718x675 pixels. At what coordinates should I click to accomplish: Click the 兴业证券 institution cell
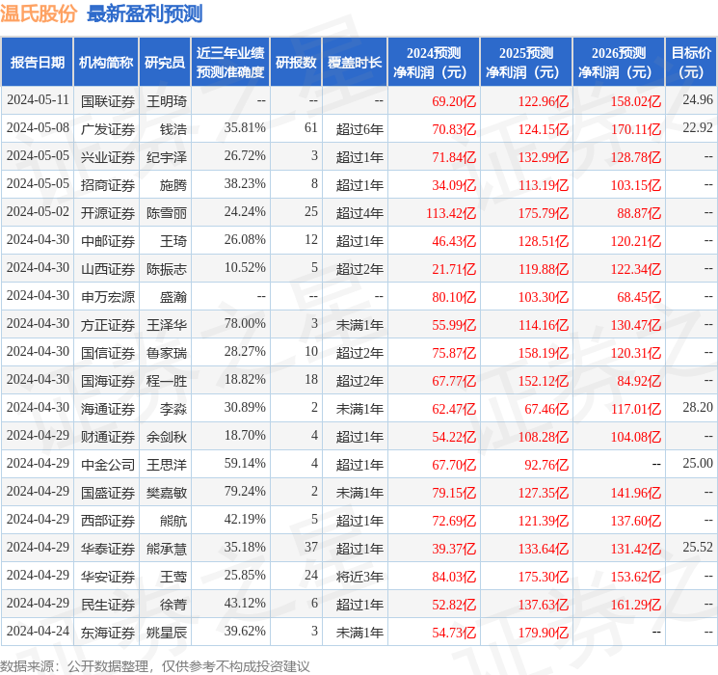[108, 157]
